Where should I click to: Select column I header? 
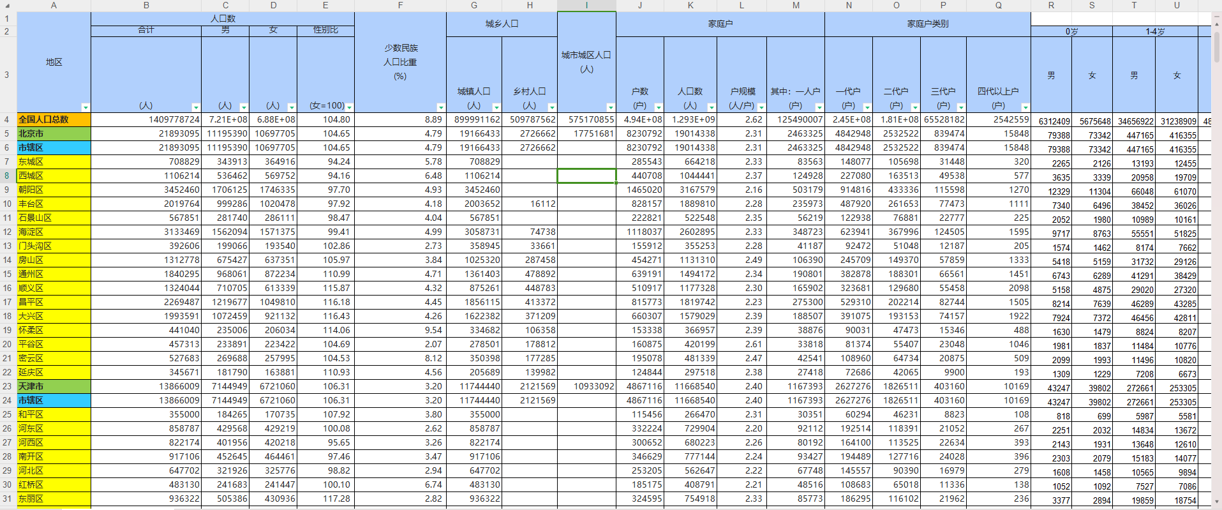coord(586,5)
